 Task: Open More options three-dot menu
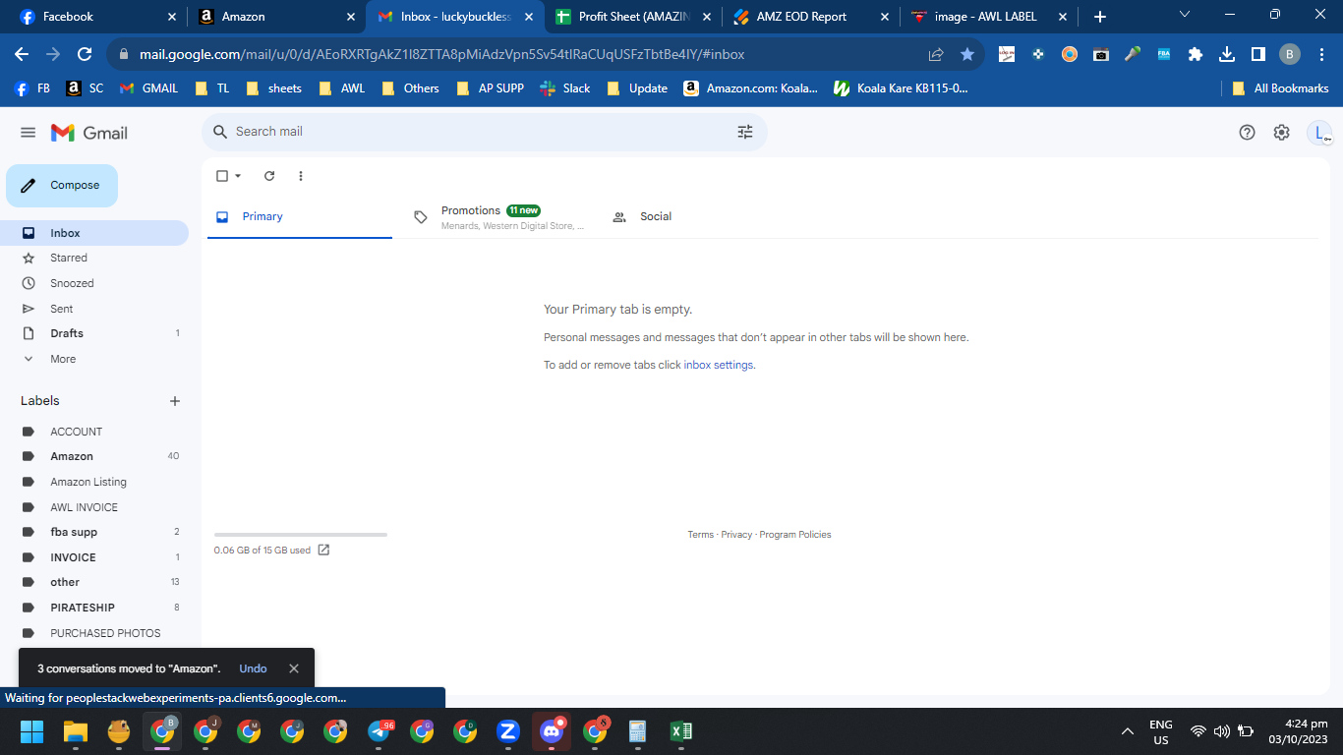(x=301, y=176)
